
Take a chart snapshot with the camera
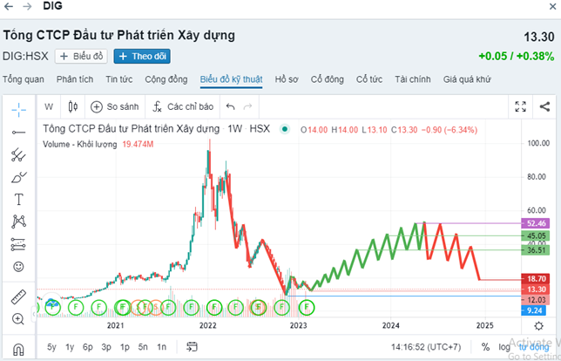pyautogui.click(x=544, y=107)
